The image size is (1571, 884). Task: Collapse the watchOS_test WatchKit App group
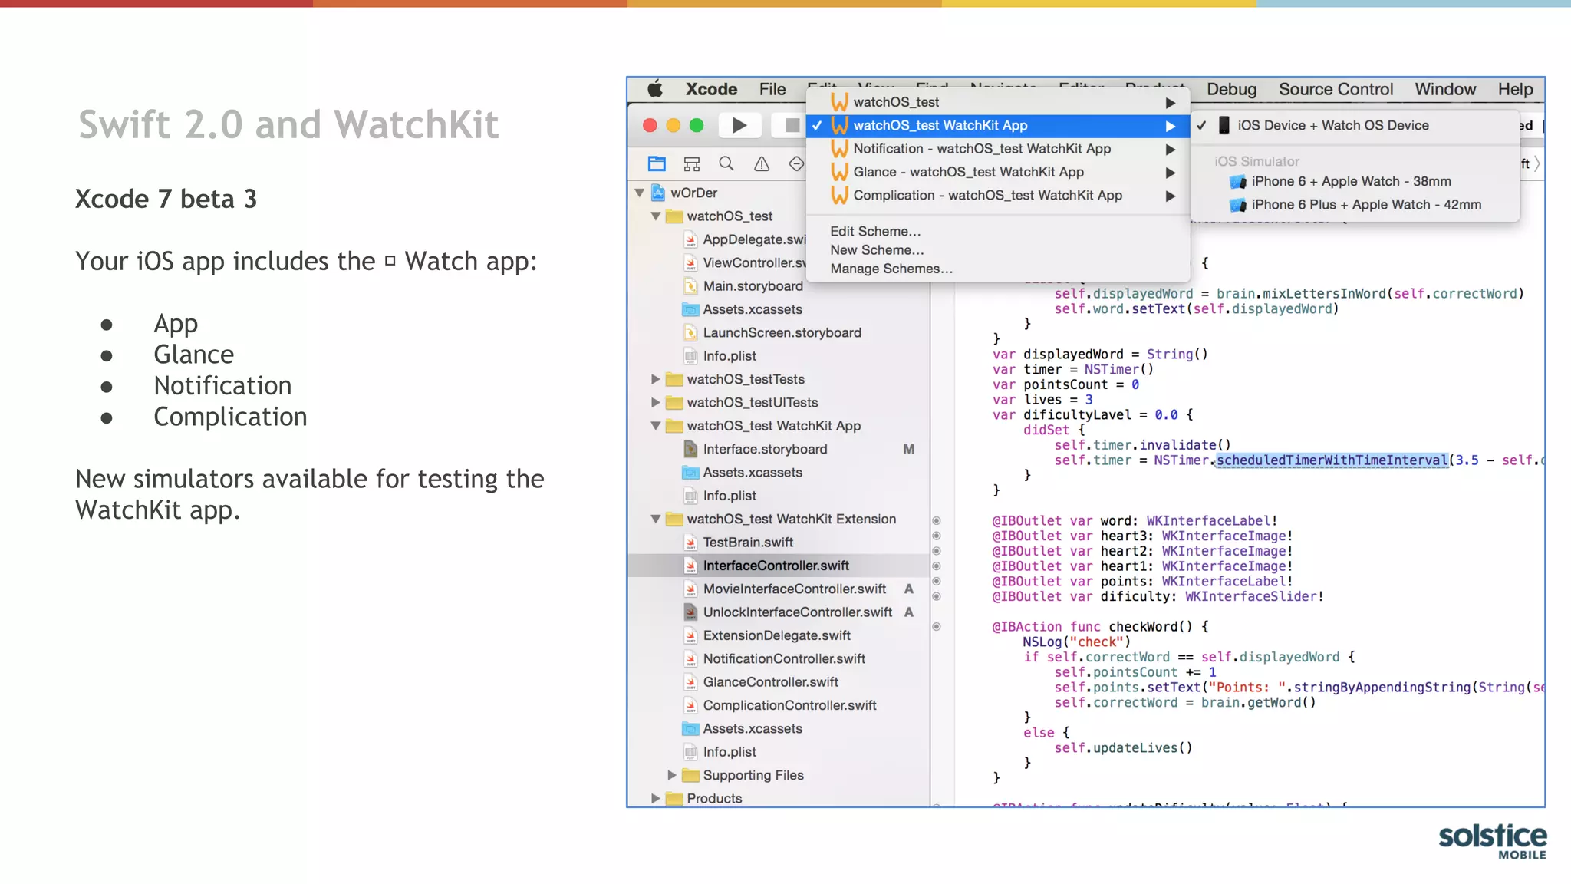pos(656,426)
